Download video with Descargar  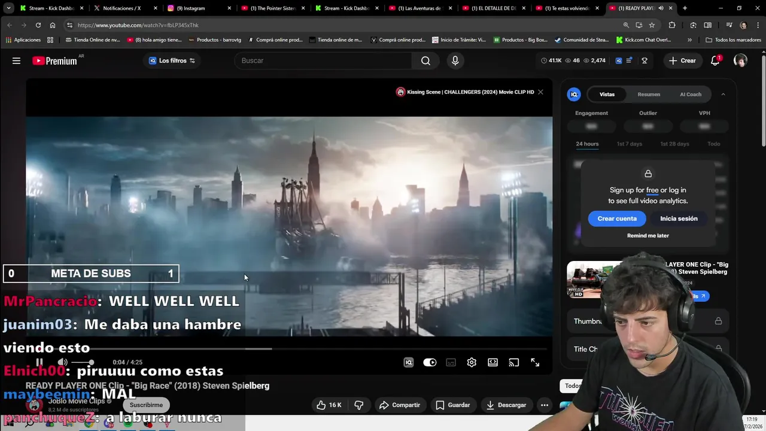point(506,405)
